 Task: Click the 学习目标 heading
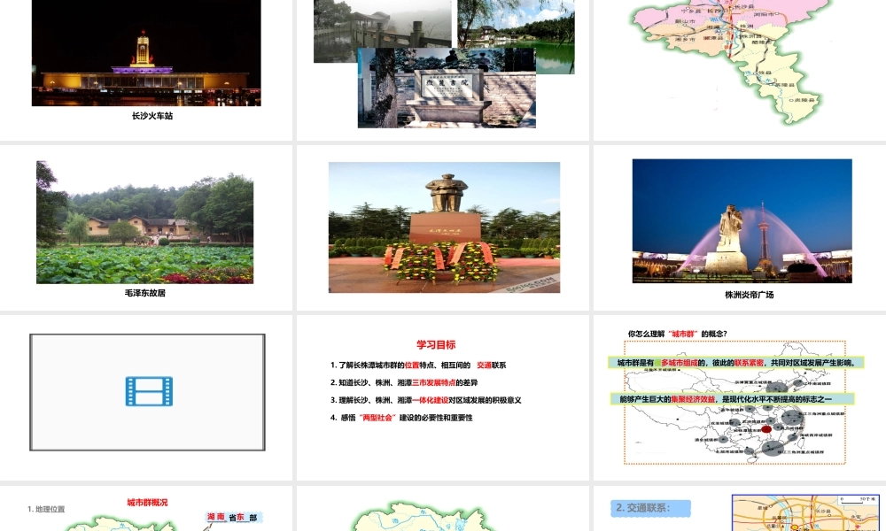point(436,345)
